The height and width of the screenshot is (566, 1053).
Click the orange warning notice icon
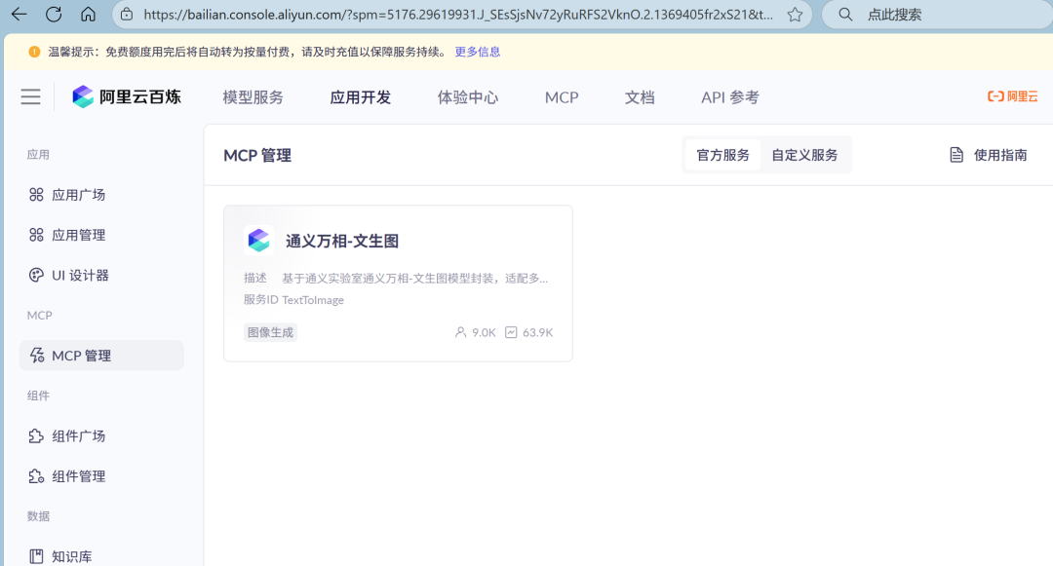34,52
